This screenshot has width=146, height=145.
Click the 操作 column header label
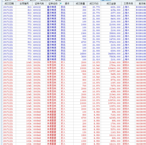click(x=67, y=3)
